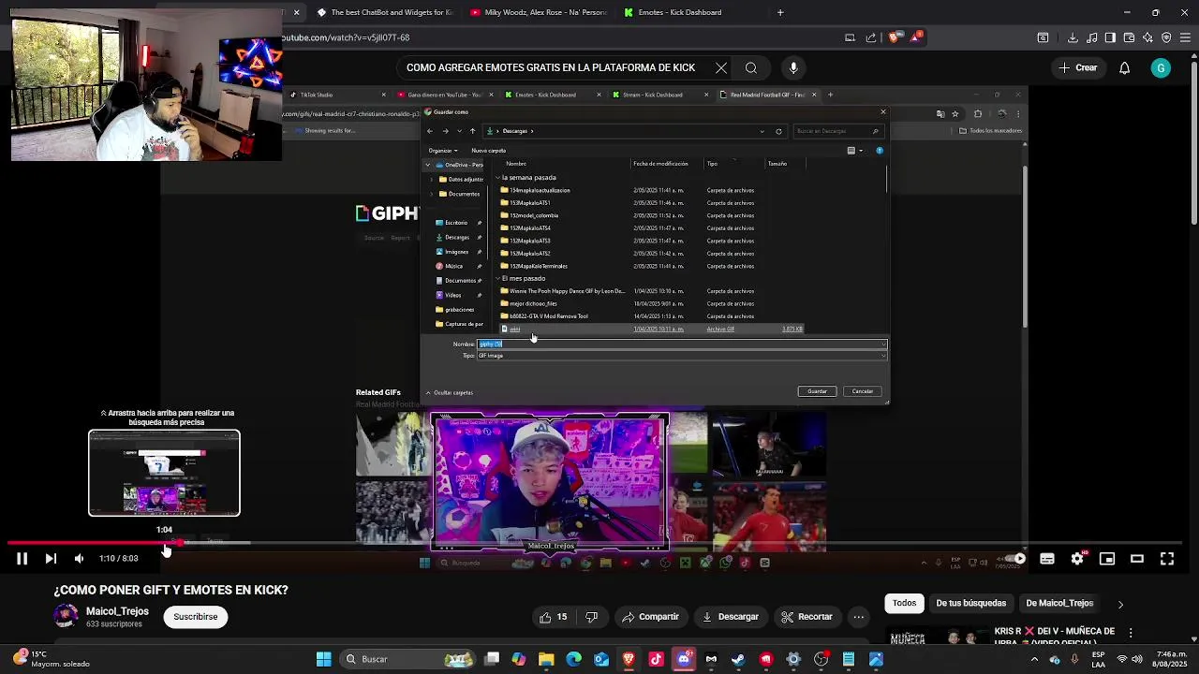Open the Brave VPN shield icon
Viewport: 1199px width, 674px height.
pos(1166,37)
